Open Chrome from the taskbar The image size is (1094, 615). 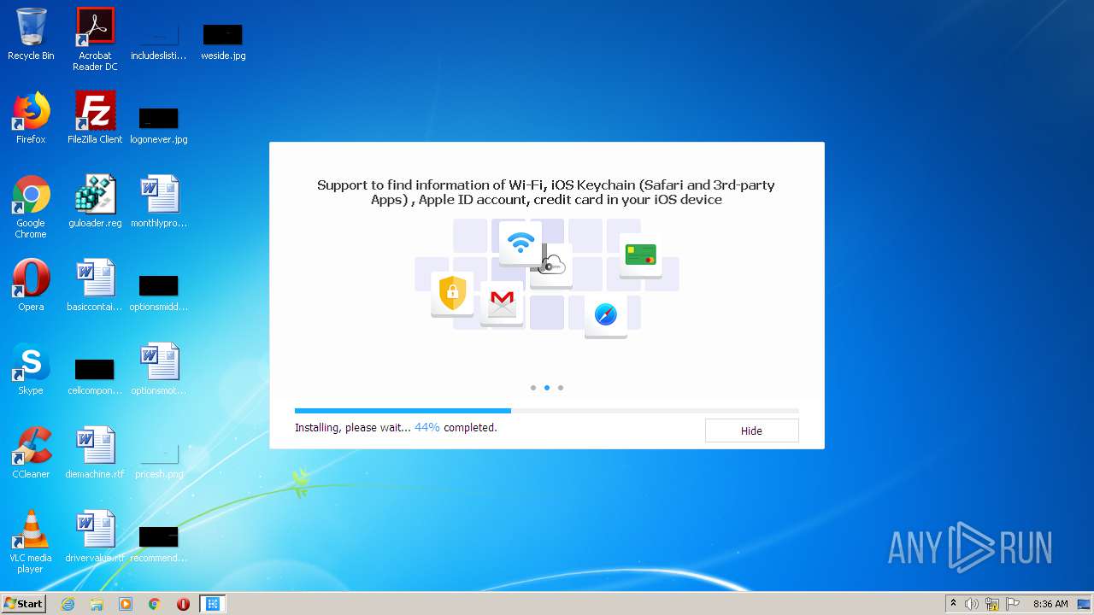(155, 604)
